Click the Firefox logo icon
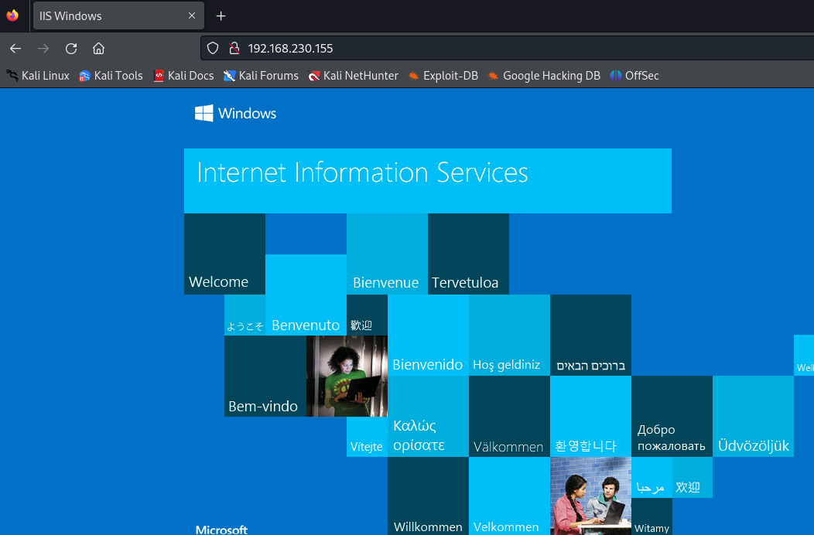Screen dimensions: 814x535 12,15
